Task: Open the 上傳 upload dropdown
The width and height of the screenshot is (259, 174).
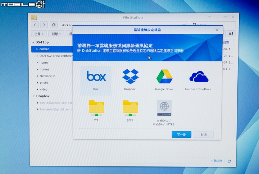Action: click(x=39, y=34)
